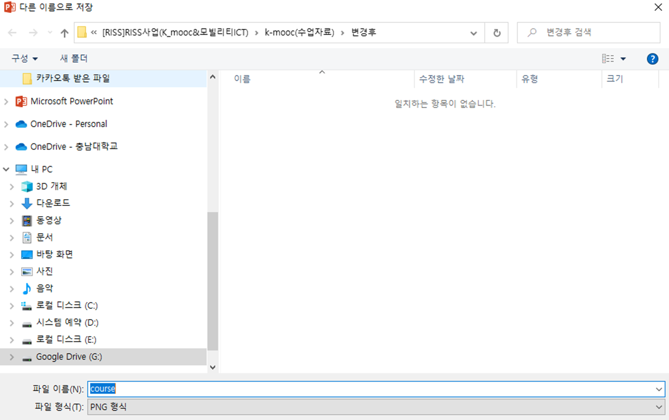The width and height of the screenshot is (669, 420).
Task: Expand OneDrive - 충남대학교 node
Action: 6,147
